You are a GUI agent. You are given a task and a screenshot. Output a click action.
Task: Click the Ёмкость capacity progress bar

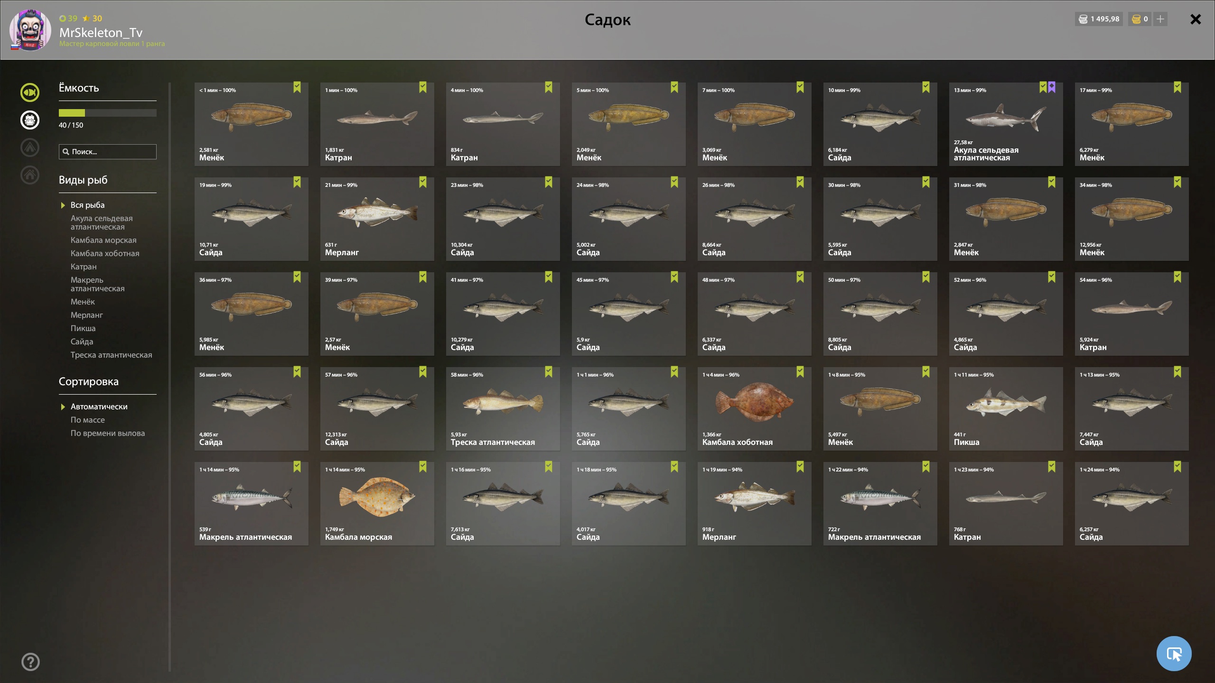click(108, 113)
